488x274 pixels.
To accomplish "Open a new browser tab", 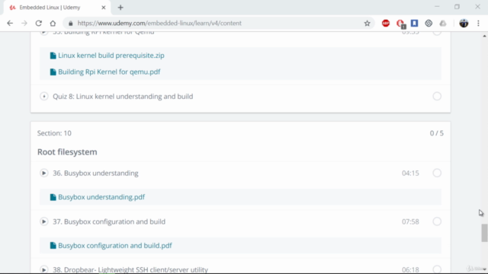I will coord(120,8).
